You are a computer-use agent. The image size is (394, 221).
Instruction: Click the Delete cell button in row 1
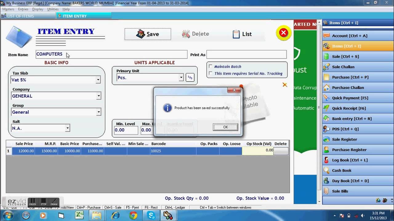point(281,151)
